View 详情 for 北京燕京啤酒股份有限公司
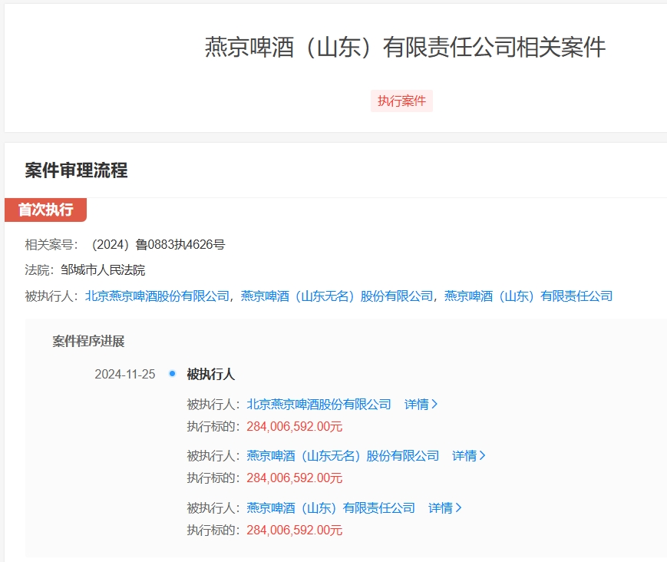This screenshot has height=562, width=667. click(x=421, y=404)
